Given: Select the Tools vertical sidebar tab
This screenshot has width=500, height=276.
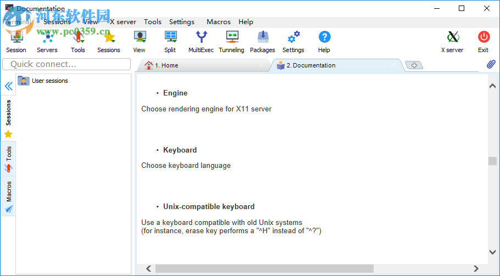Looking at the screenshot, I should point(8,159).
